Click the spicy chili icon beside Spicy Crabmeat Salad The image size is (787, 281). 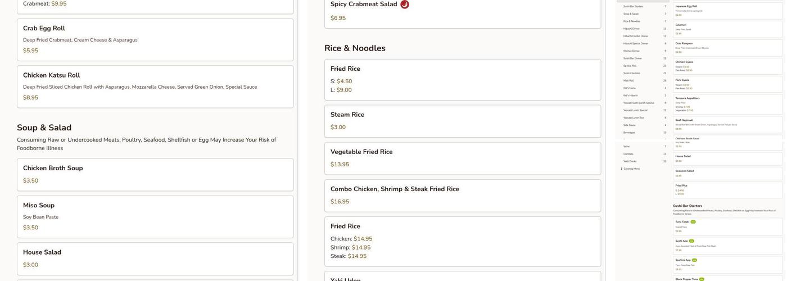[x=405, y=4]
